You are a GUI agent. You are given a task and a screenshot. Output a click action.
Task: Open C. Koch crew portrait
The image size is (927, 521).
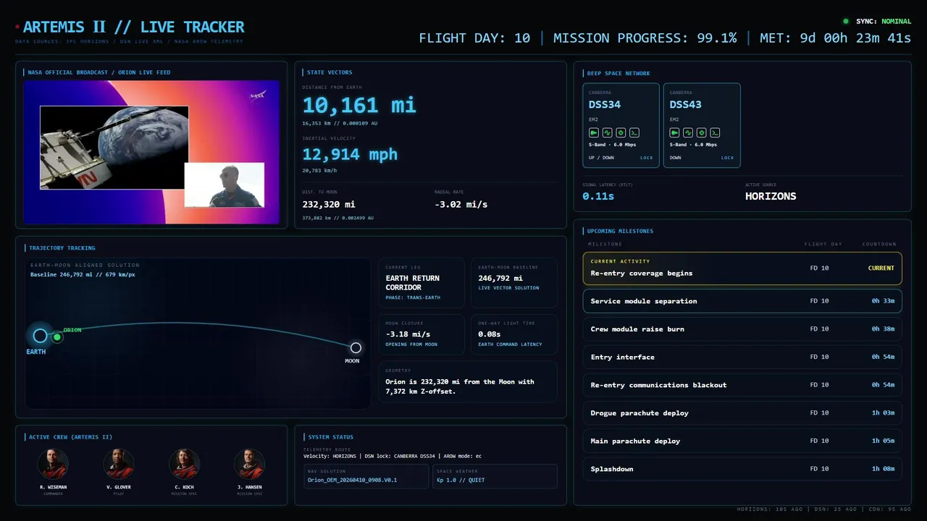184,464
